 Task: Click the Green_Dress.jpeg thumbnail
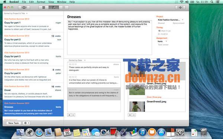click(x=137, y=89)
